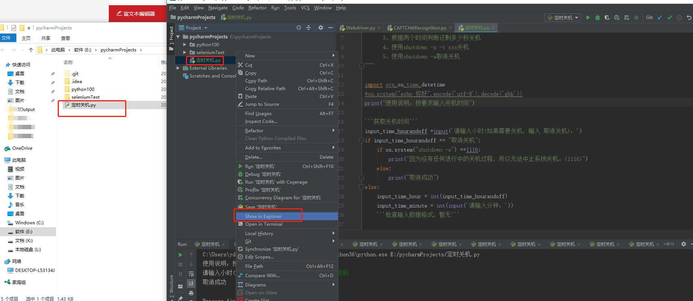Go up one folder in File Explorer

tap(31, 50)
